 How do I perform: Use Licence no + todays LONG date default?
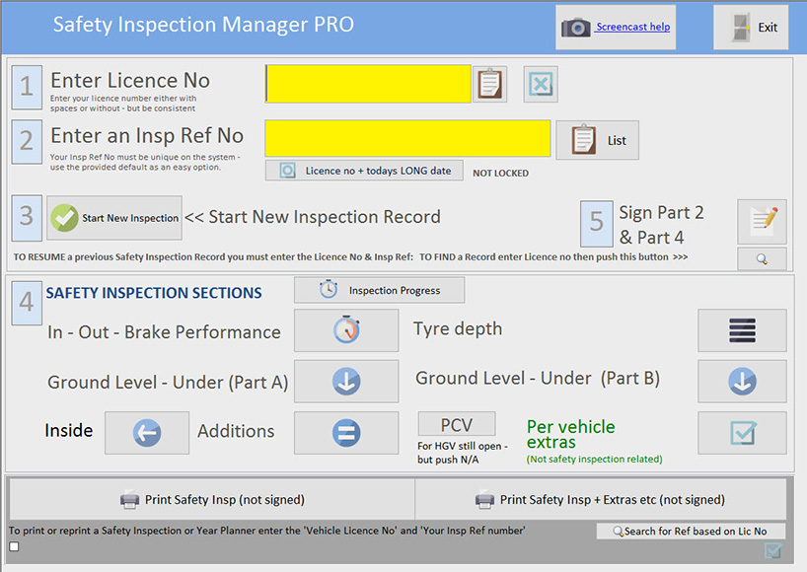(x=364, y=171)
